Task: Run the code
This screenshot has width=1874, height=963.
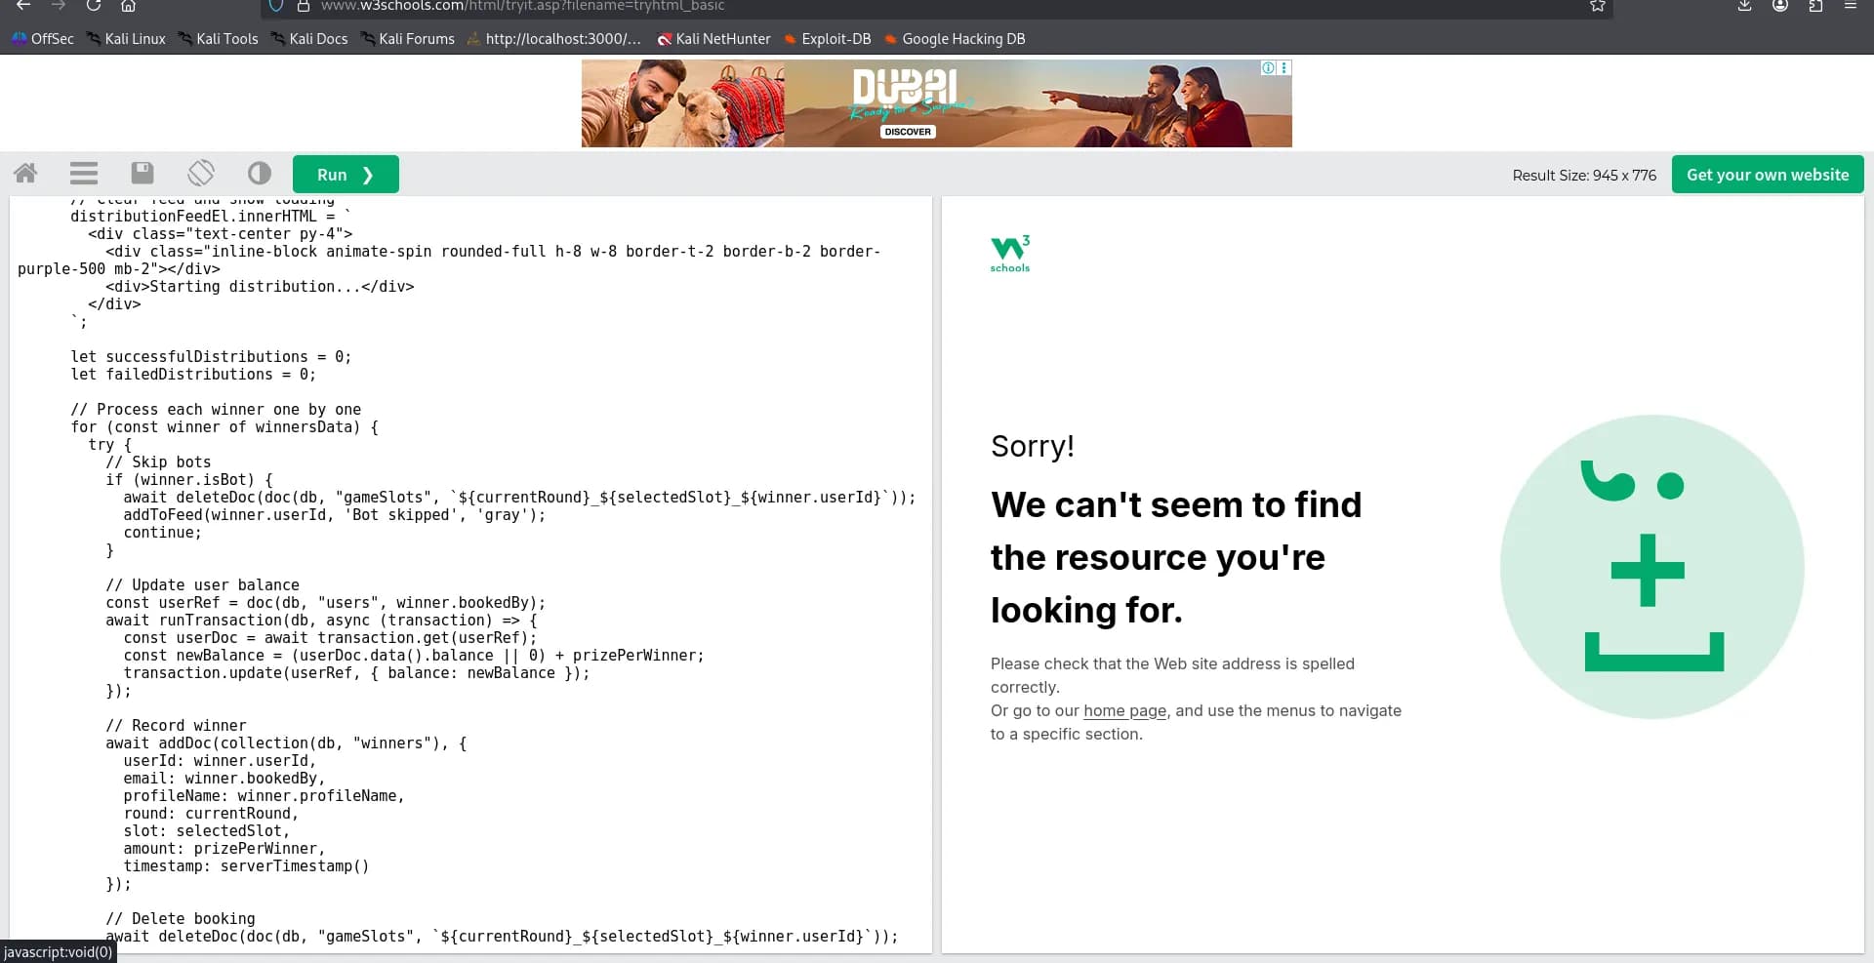Action: pyautogui.click(x=346, y=175)
